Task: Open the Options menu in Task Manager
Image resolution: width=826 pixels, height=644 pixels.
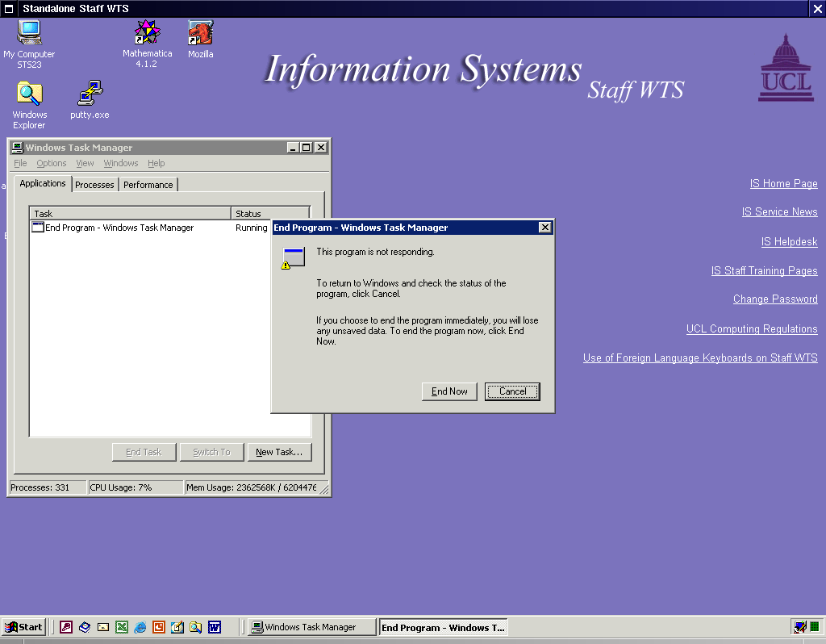Action: click(x=51, y=163)
